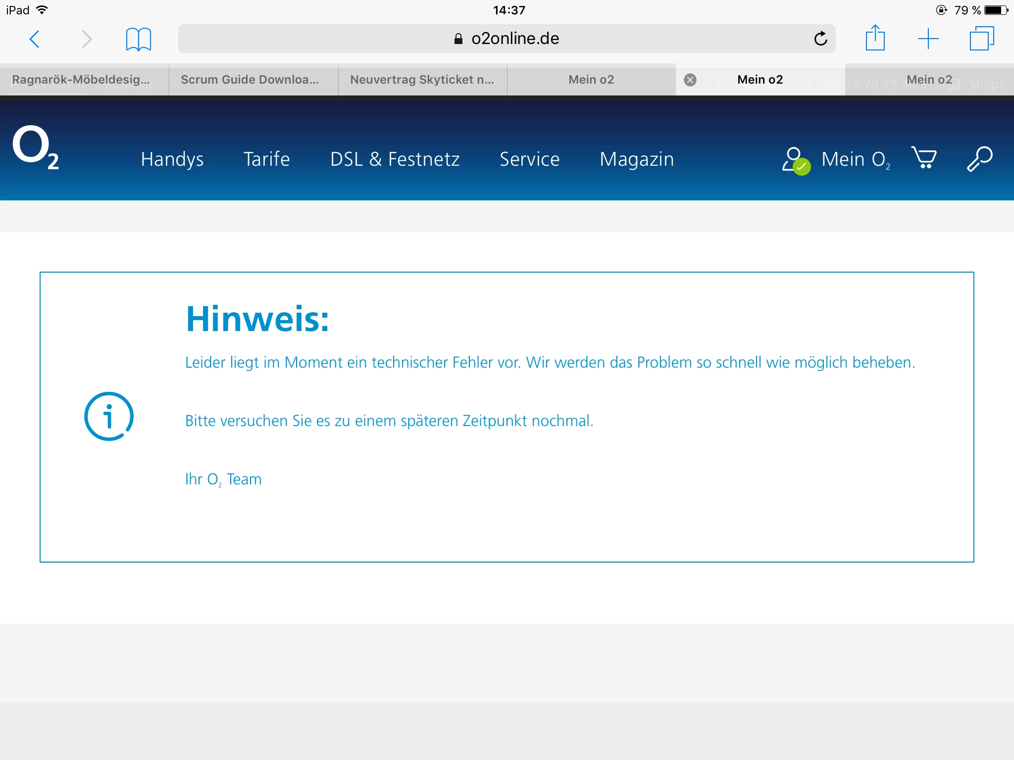The image size is (1014, 760).
Task: Tap the Safari forward arrow
Action: [87, 39]
